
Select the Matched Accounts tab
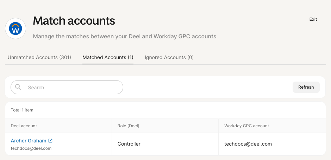pos(108,57)
